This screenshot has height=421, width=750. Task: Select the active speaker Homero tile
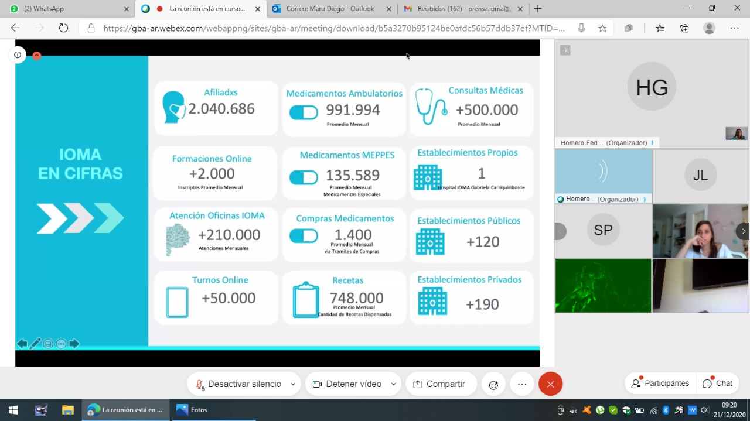603,176
